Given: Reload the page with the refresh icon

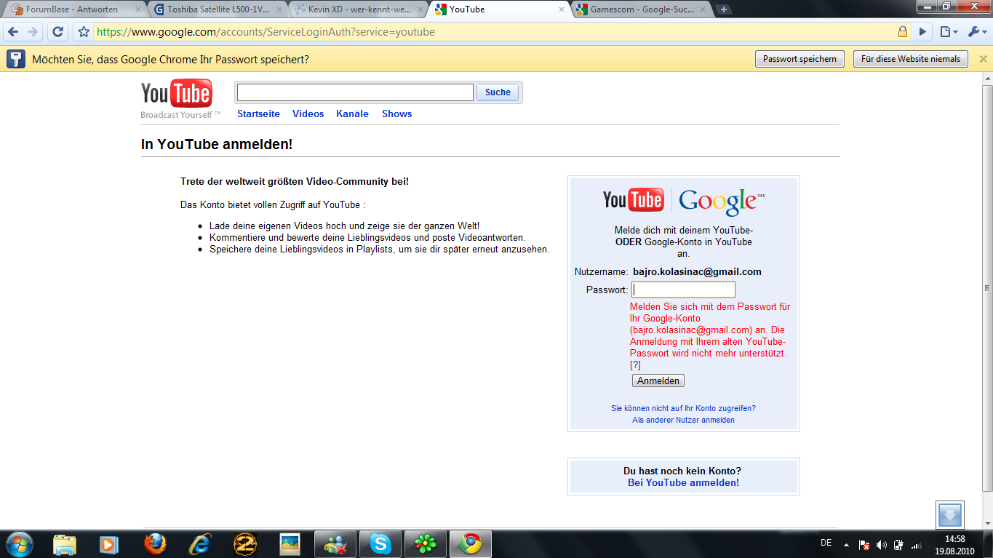Looking at the screenshot, I should point(58,32).
